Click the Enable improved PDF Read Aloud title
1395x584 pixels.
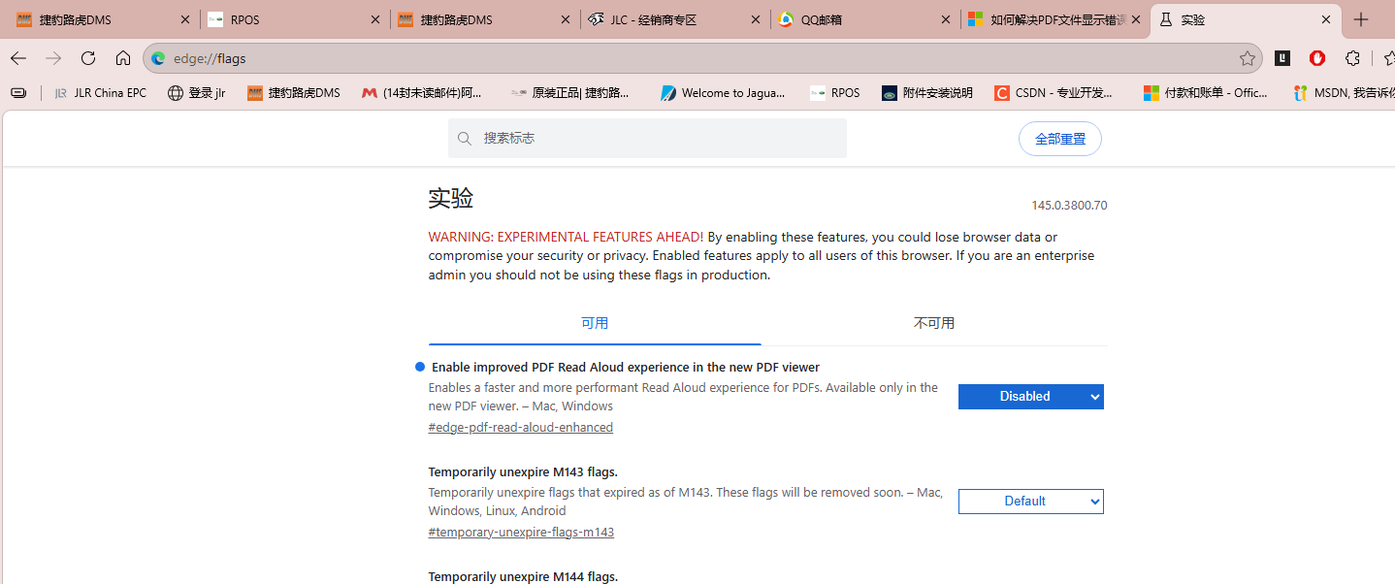[626, 368]
